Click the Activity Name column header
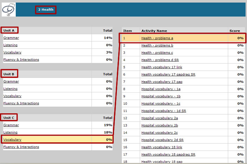The image size is (247, 164). click(x=154, y=31)
